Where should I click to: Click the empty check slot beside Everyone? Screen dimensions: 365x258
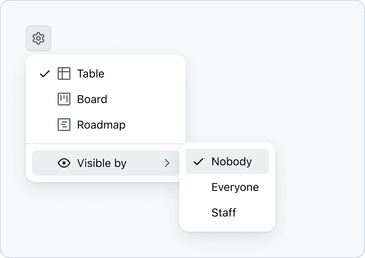coord(199,187)
